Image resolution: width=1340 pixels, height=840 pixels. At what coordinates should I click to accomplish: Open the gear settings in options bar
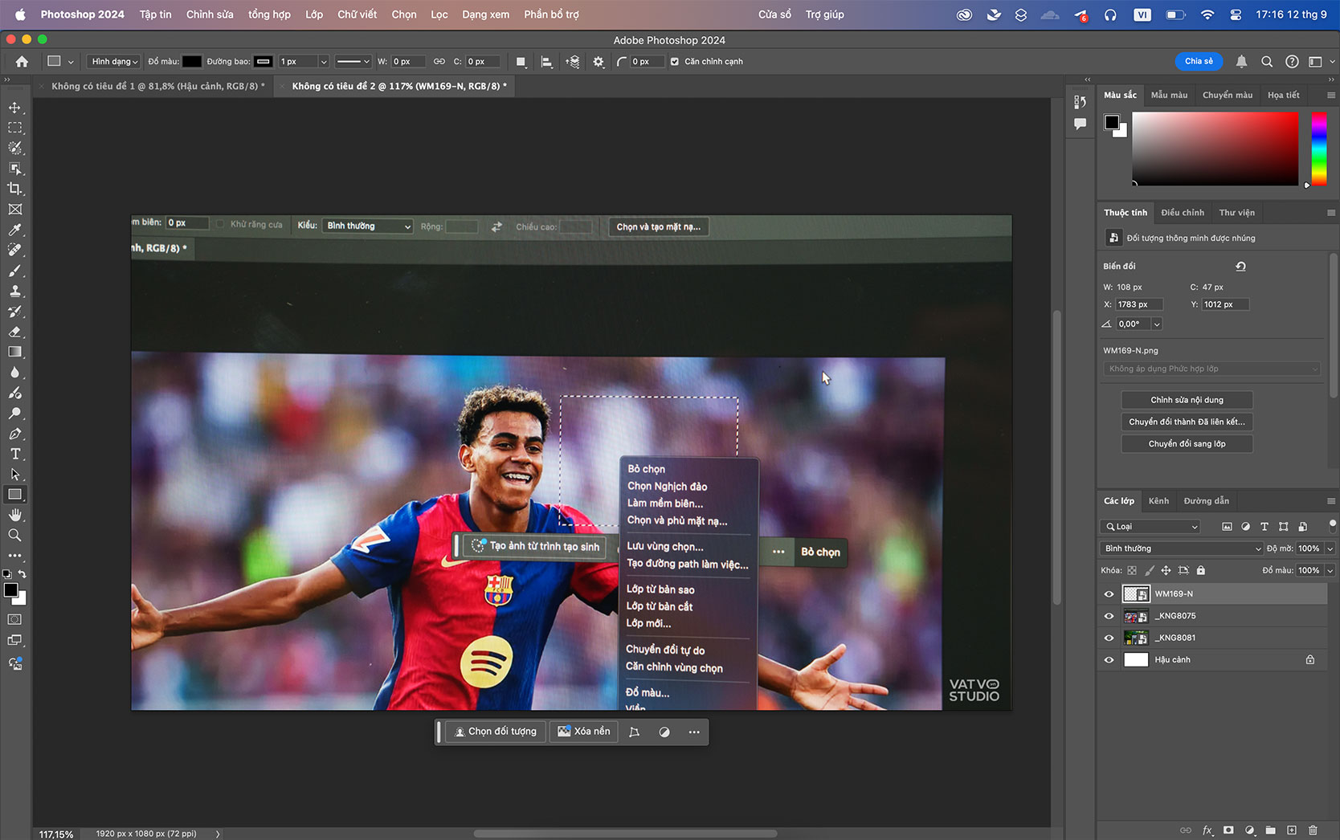599,62
